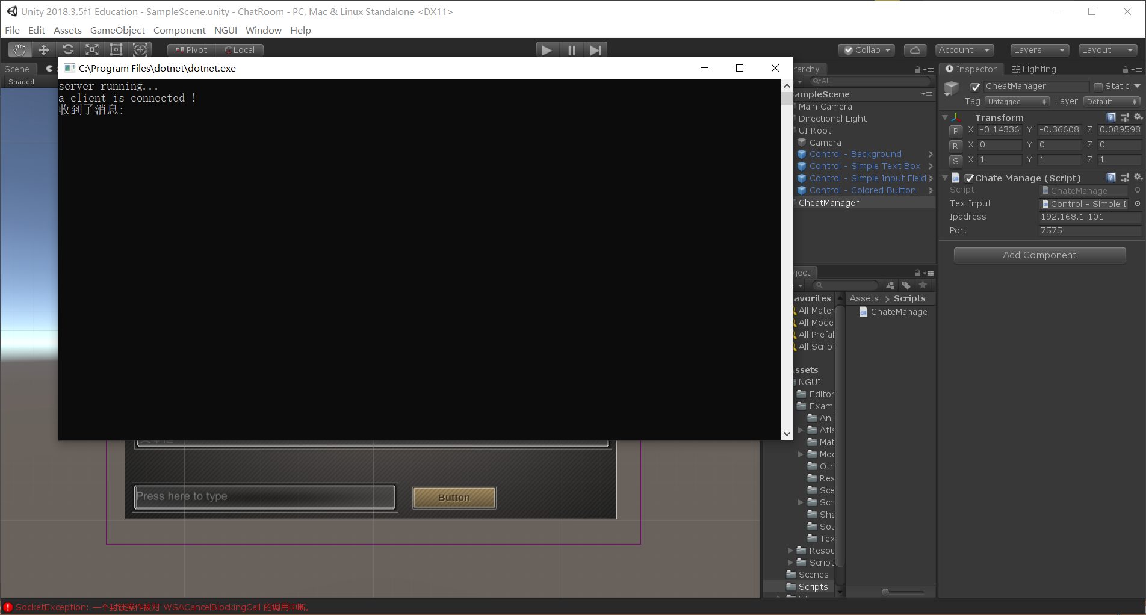This screenshot has width=1146, height=615.
Task: Switch to the Lighting tab
Action: 1033,69
